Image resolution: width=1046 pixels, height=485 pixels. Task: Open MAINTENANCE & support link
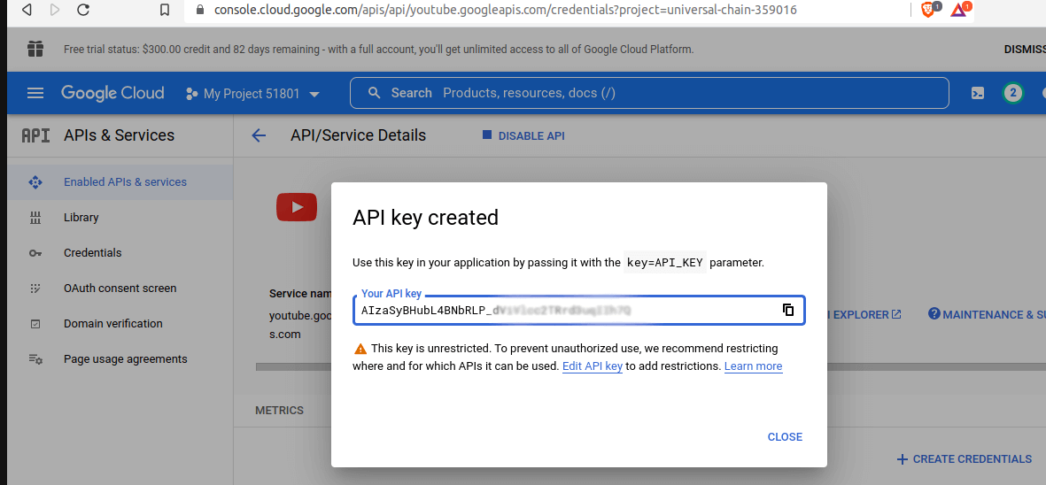[x=988, y=314]
